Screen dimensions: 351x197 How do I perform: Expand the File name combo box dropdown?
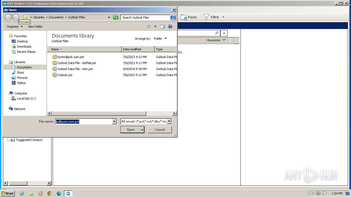[x=114, y=121]
